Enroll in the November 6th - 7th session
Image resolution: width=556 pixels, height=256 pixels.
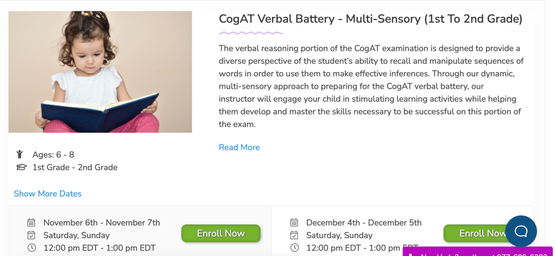(220, 233)
